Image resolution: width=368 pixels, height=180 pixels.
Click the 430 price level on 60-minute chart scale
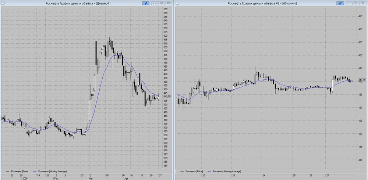(361, 108)
